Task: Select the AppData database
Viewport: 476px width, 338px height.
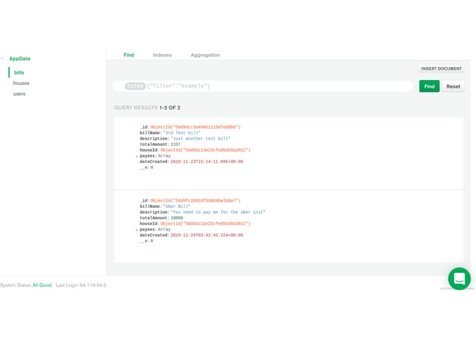Action: point(19,59)
